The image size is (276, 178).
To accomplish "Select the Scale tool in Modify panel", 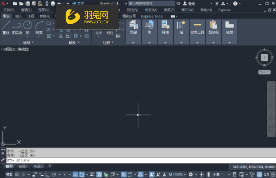I will [x=68, y=36].
